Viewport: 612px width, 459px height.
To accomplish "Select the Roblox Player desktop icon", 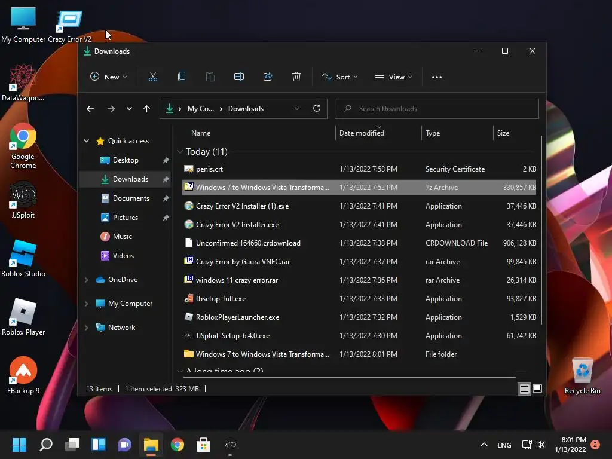I will pos(23,317).
